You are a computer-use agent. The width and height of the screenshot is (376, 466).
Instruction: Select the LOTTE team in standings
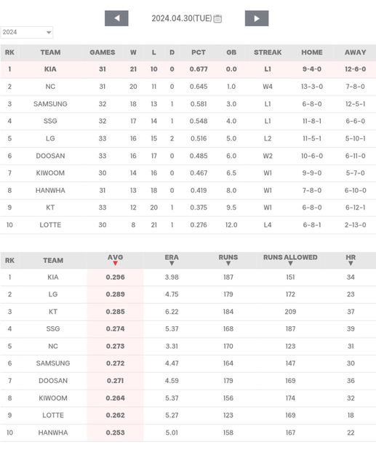(x=50, y=225)
